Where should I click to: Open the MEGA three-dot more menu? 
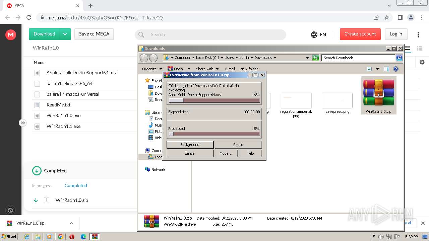[x=418, y=34]
